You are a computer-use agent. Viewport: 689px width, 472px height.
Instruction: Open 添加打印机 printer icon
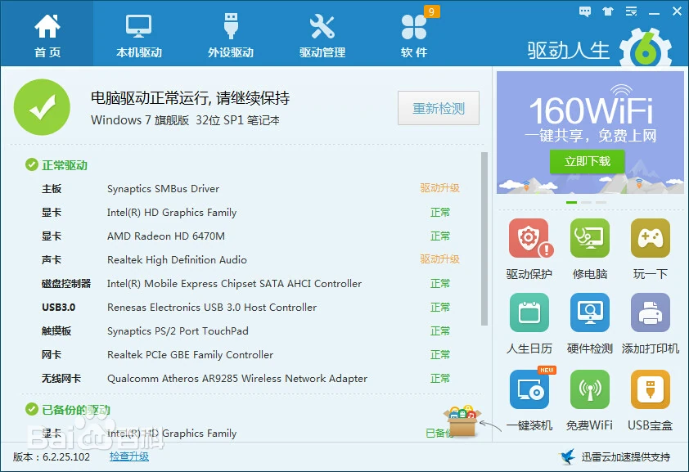click(x=651, y=312)
